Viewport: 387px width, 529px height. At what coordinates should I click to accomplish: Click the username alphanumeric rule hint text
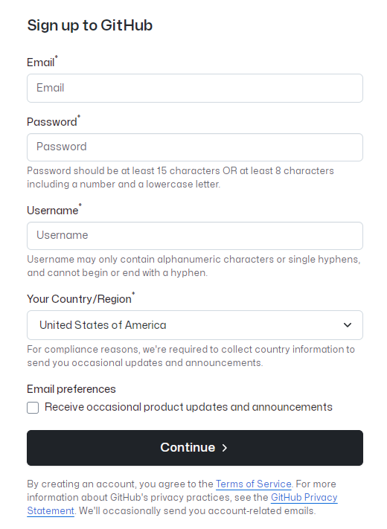coord(193,266)
